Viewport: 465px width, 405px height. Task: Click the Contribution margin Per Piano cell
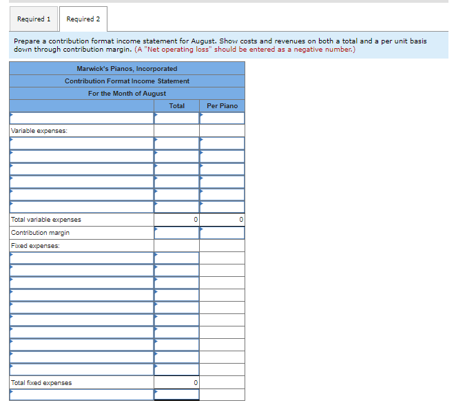(x=222, y=233)
